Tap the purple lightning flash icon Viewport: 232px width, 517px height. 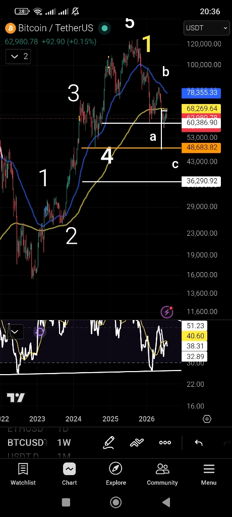(167, 312)
